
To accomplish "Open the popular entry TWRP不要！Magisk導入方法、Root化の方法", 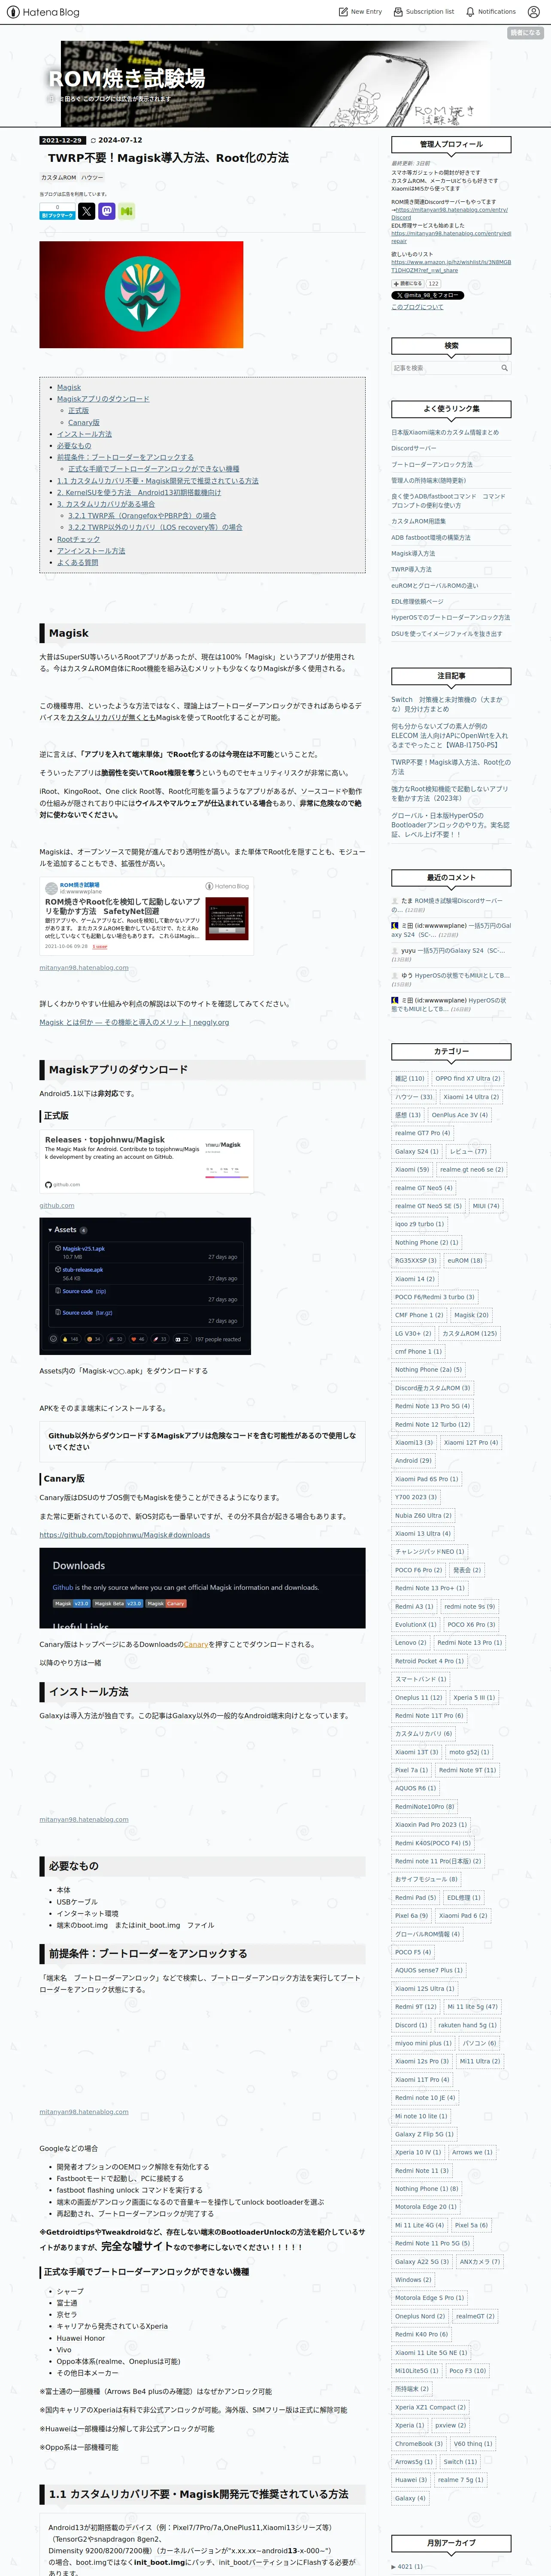I will coord(450,766).
